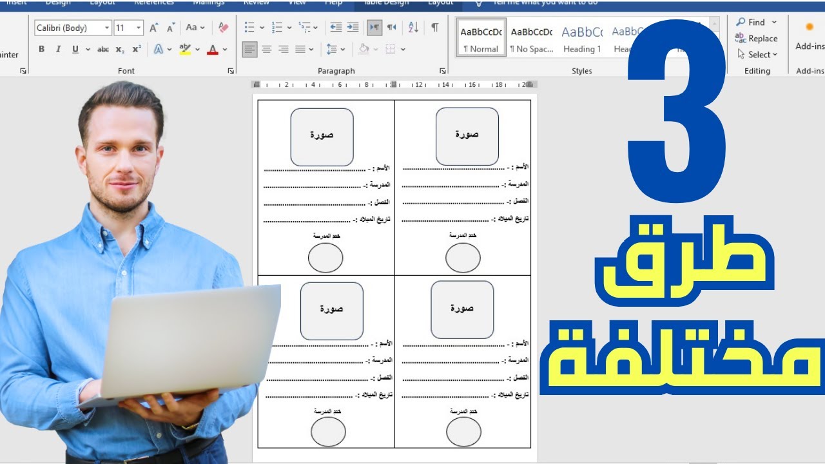
Task: Expand Find options dropdown arrow
Action: [x=774, y=23]
